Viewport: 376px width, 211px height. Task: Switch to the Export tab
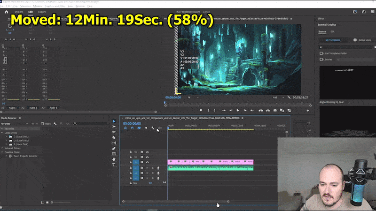pos(42,12)
